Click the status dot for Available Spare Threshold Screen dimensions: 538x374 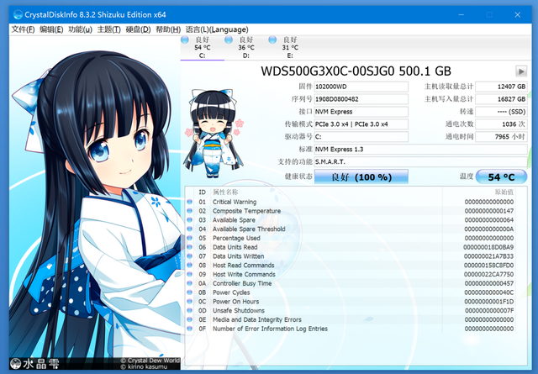click(x=189, y=229)
